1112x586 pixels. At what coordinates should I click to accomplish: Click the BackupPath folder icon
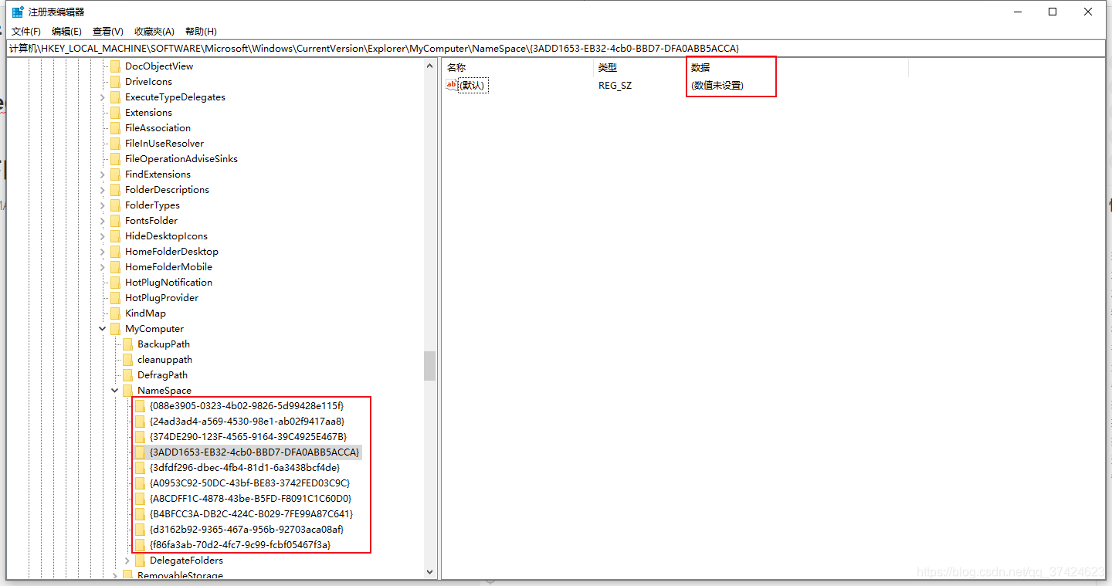[128, 344]
